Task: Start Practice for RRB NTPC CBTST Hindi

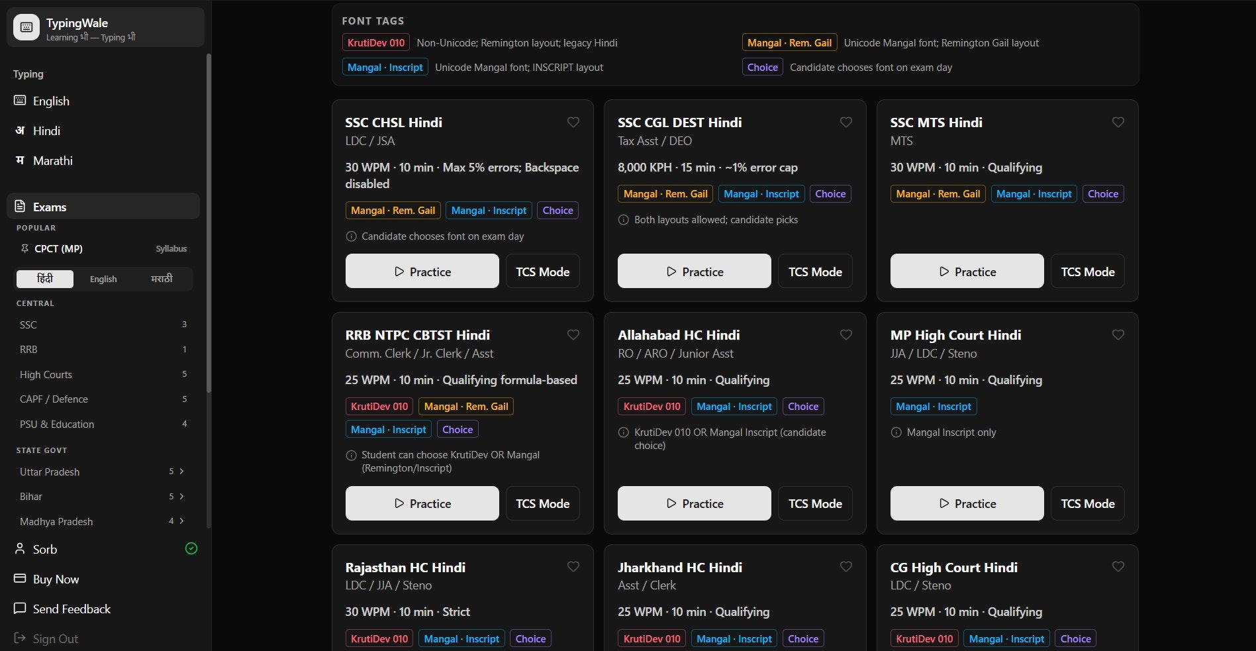Action: [422, 503]
